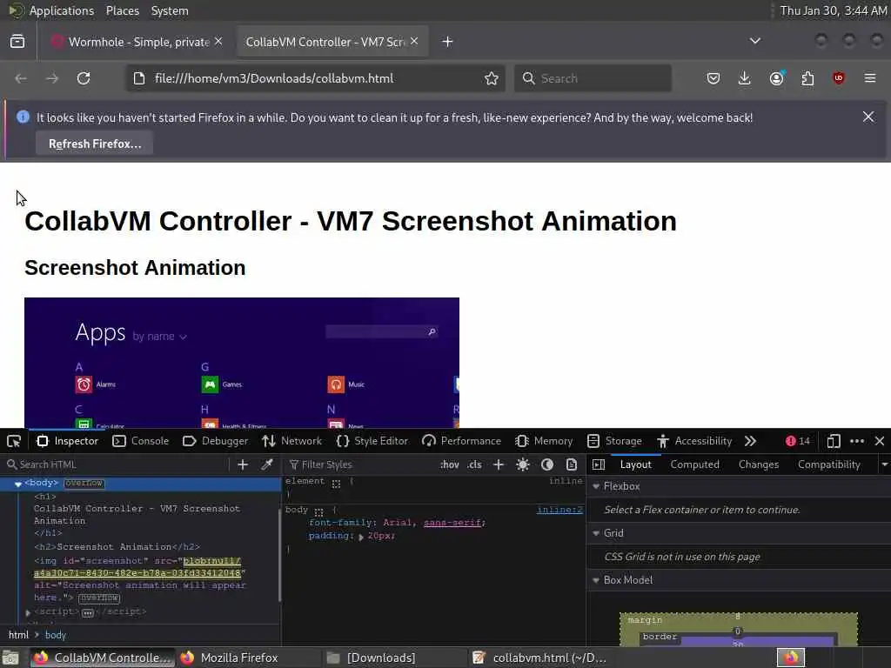Open the Extensions puzzle icon
891x668 pixels.
click(x=807, y=78)
